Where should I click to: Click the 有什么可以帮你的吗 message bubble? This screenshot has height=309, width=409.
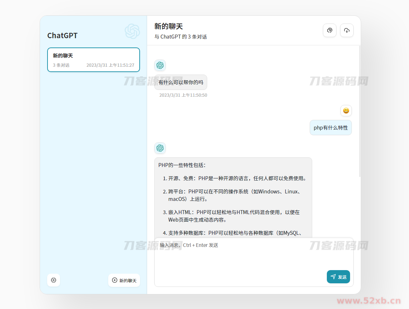click(x=181, y=82)
